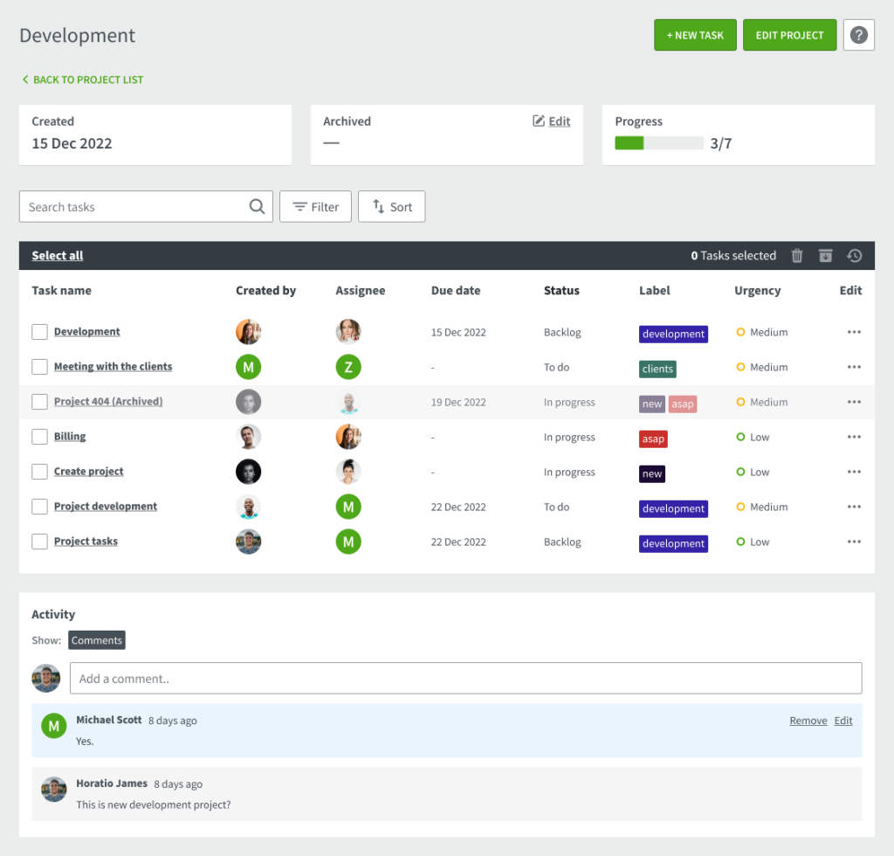The height and width of the screenshot is (856, 894).
Task: Open options menu for Project 404 task
Action: pyautogui.click(x=853, y=402)
